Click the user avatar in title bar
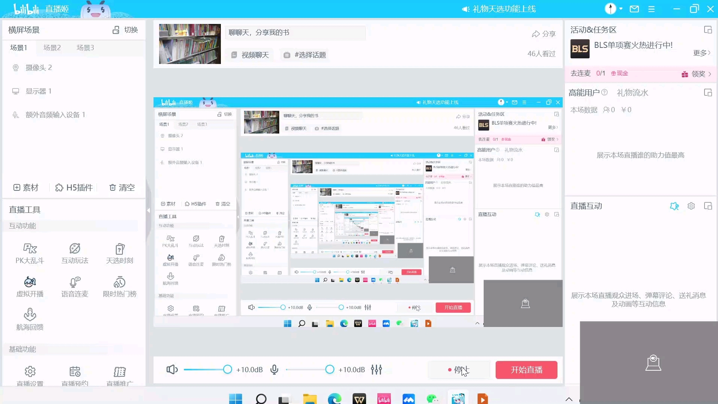The image size is (718, 404). (x=611, y=9)
